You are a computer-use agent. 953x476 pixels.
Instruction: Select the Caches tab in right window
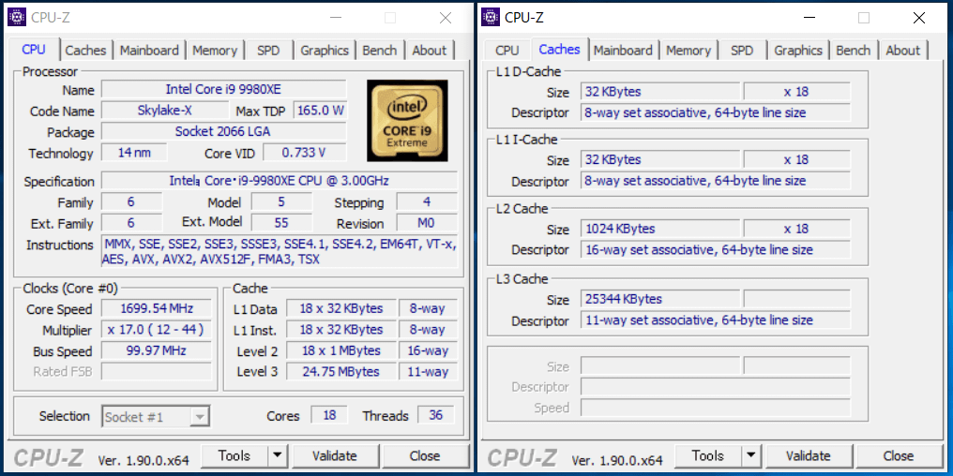click(560, 49)
